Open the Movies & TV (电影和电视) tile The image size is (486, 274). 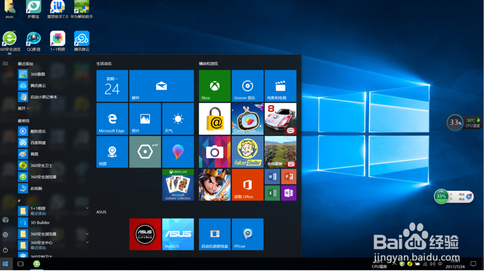(x=281, y=86)
